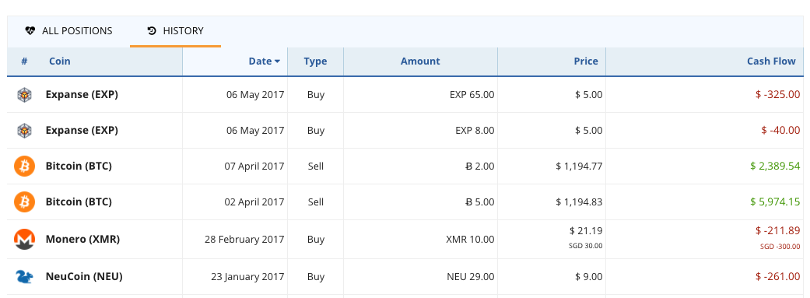This screenshot has height=298, width=810.
Task: Click the $ 21.19 Monero price
Action: 586,230
